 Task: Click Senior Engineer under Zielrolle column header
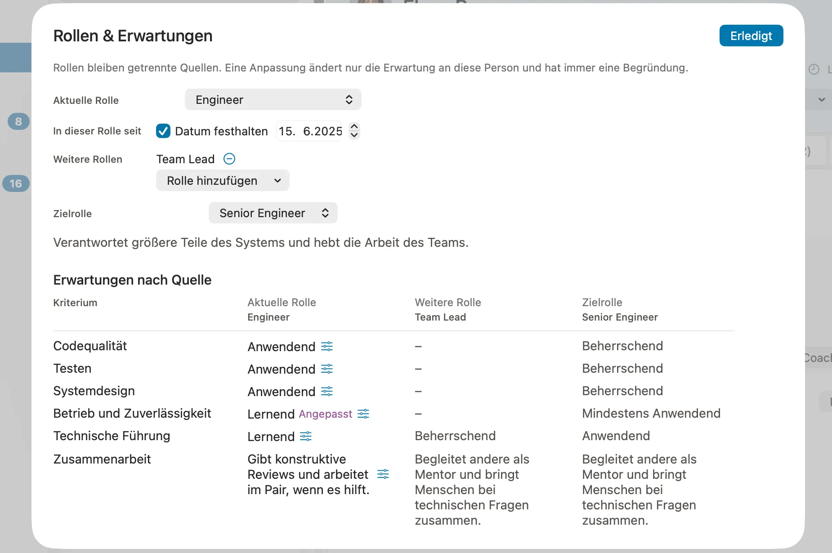pos(620,317)
